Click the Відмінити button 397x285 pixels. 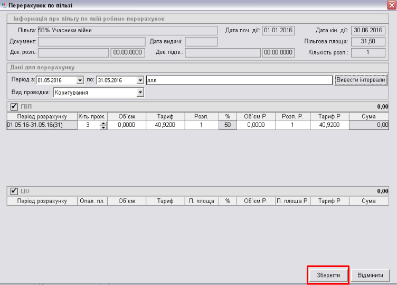click(370, 275)
